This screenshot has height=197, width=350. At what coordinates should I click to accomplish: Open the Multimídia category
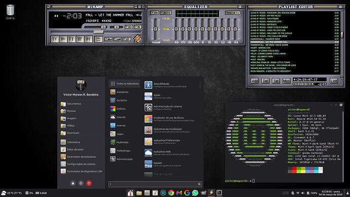(125, 142)
